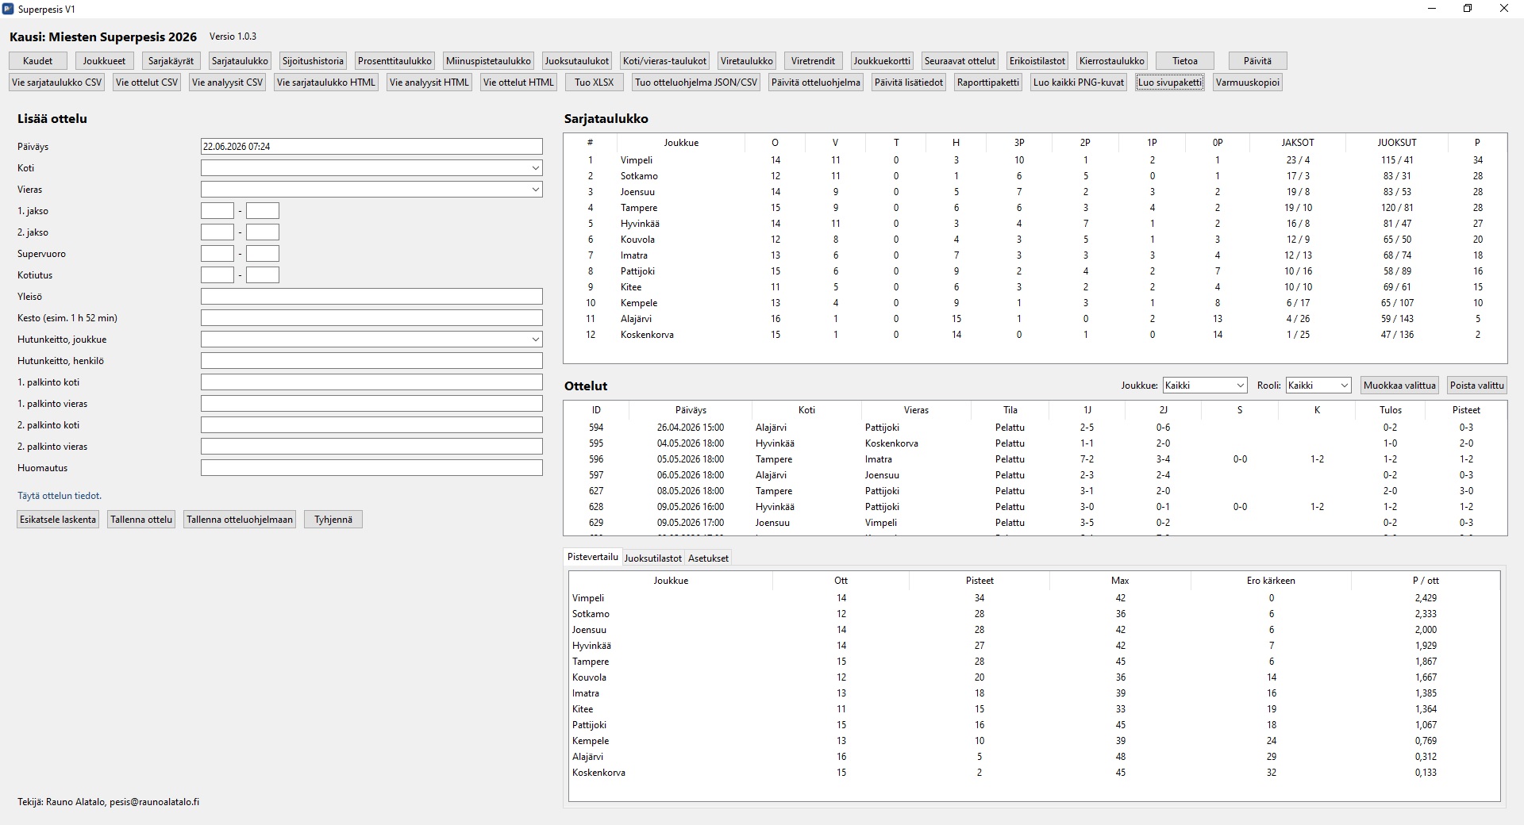Click the Tietoa button
The image size is (1524, 825).
point(1185,61)
